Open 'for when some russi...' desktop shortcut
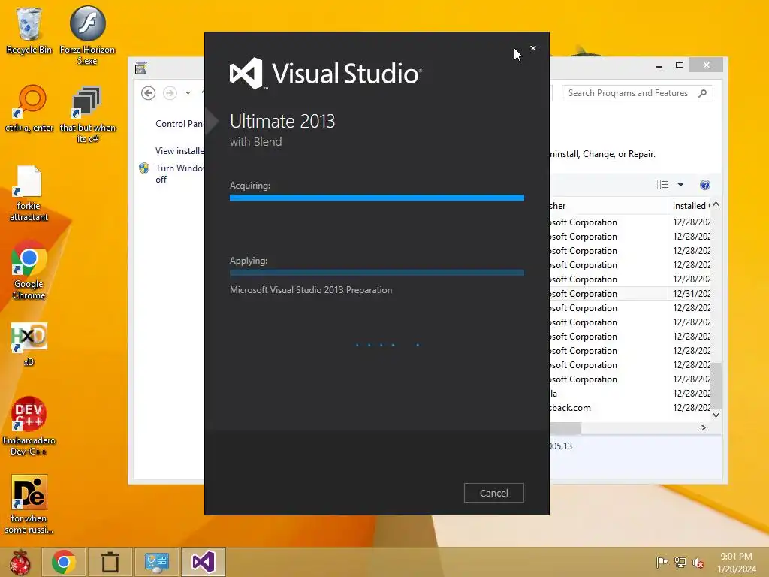 tap(29, 504)
